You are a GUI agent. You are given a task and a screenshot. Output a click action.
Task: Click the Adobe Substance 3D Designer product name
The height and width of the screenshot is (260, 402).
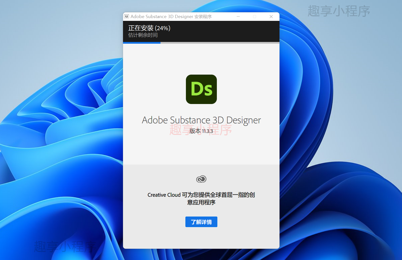(201, 120)
